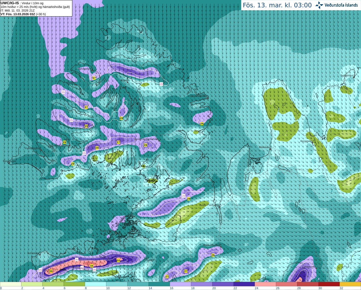Click the Gufuskálar station label
This screenshot has width=361, height=290.
click(33, 253)
